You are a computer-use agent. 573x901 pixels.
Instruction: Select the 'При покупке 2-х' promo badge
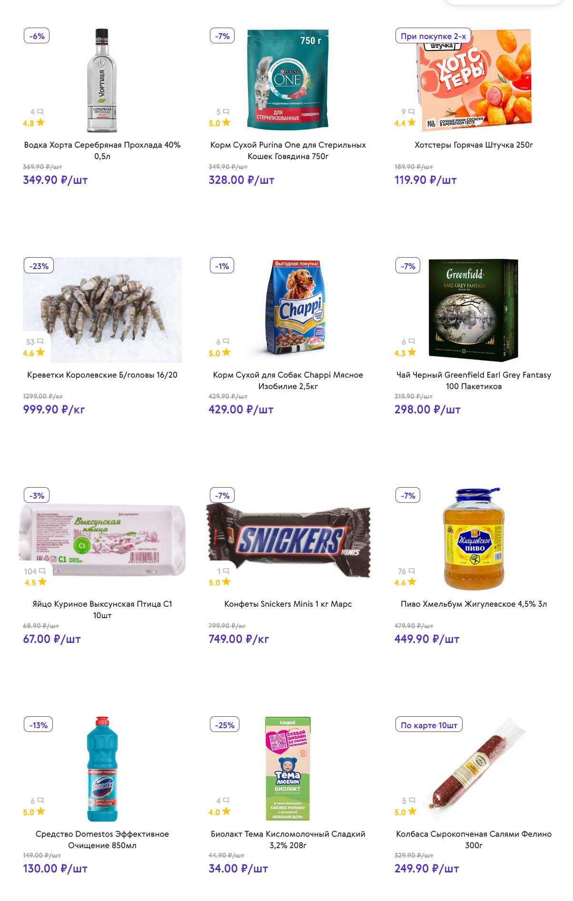point(433,36)
